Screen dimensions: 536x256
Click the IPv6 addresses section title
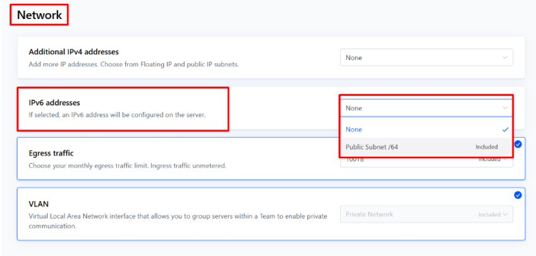coord(54,102)
